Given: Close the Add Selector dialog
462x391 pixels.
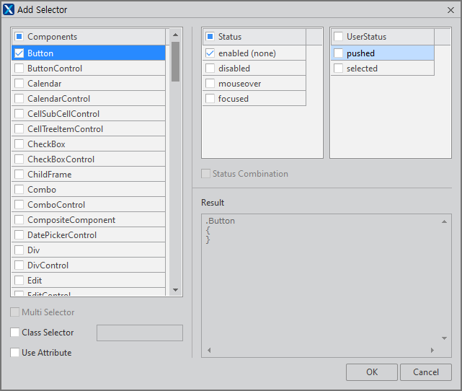Looking at the screenshot, I should coord(450,9).
